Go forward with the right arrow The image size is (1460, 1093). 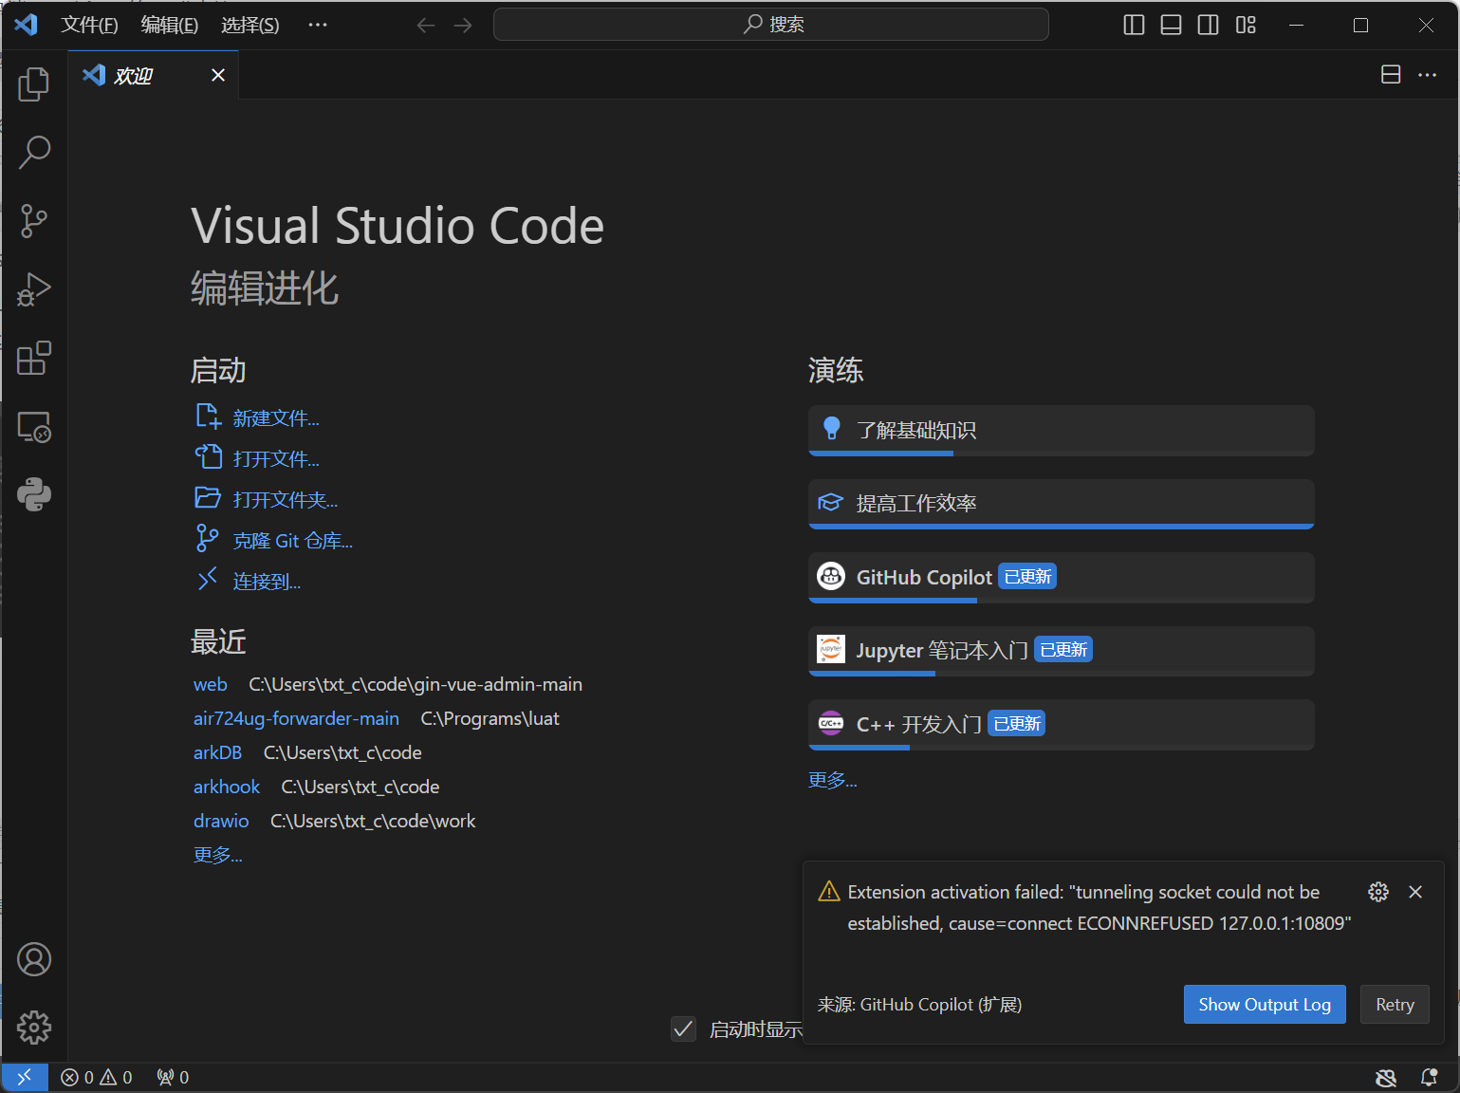coord(463,25)
